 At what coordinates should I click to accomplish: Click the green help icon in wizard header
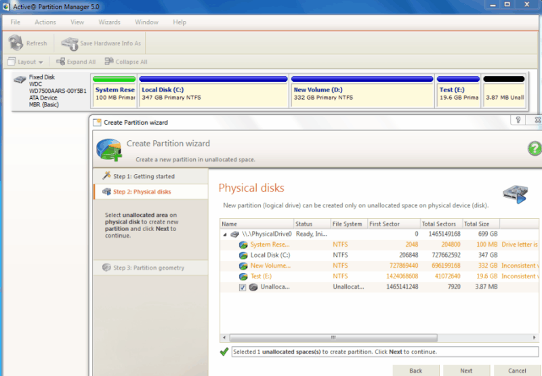click(535, 148)
